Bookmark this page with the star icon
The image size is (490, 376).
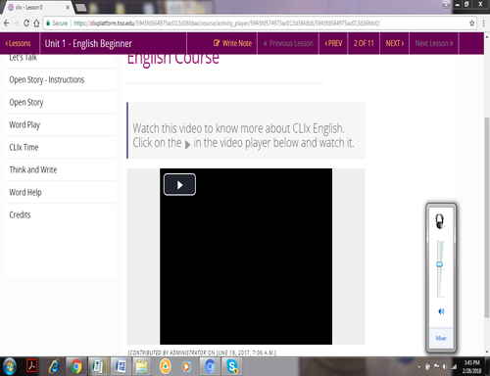471,23
